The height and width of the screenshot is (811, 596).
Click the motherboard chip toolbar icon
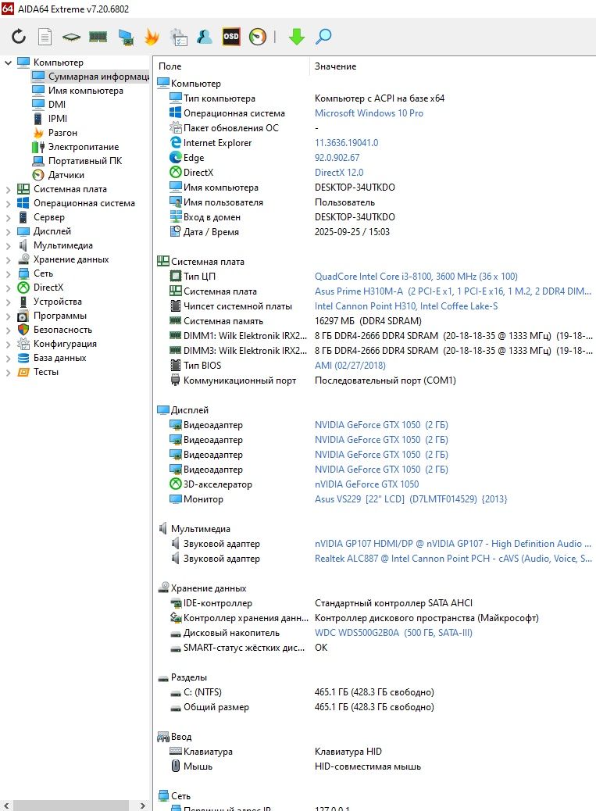[x=71, y=37]
